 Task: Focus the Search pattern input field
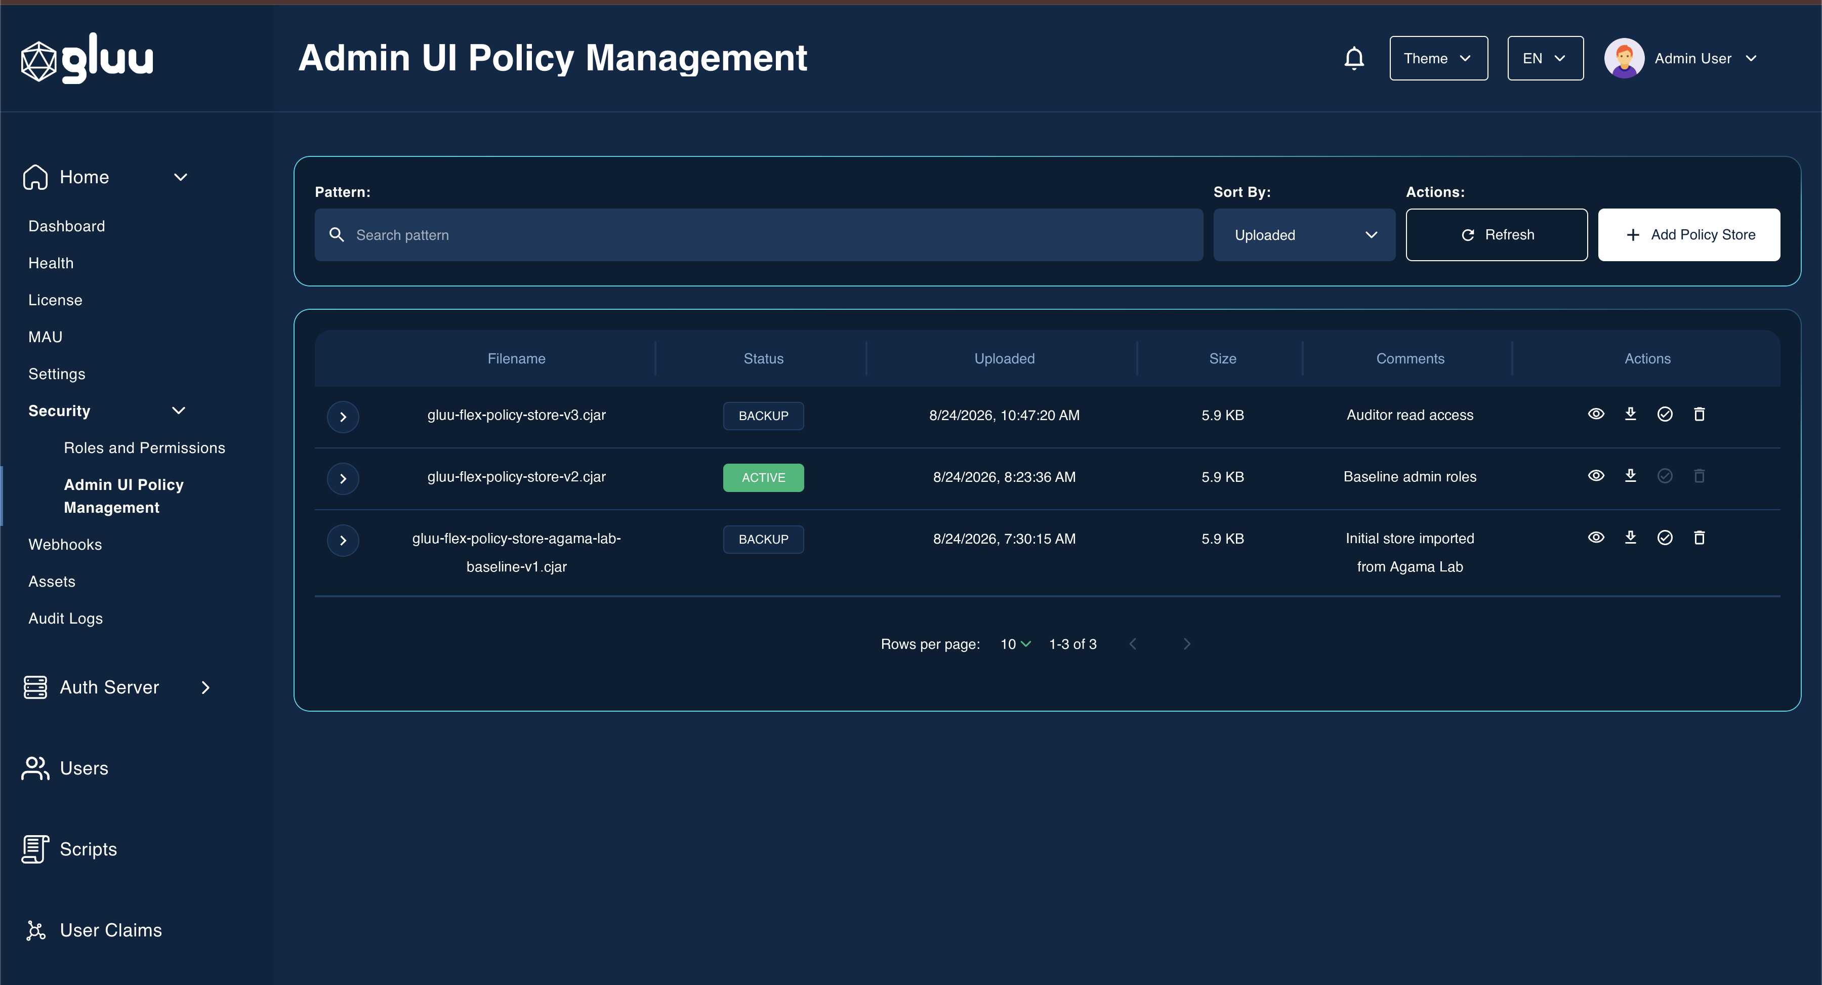tap(759, 235)
